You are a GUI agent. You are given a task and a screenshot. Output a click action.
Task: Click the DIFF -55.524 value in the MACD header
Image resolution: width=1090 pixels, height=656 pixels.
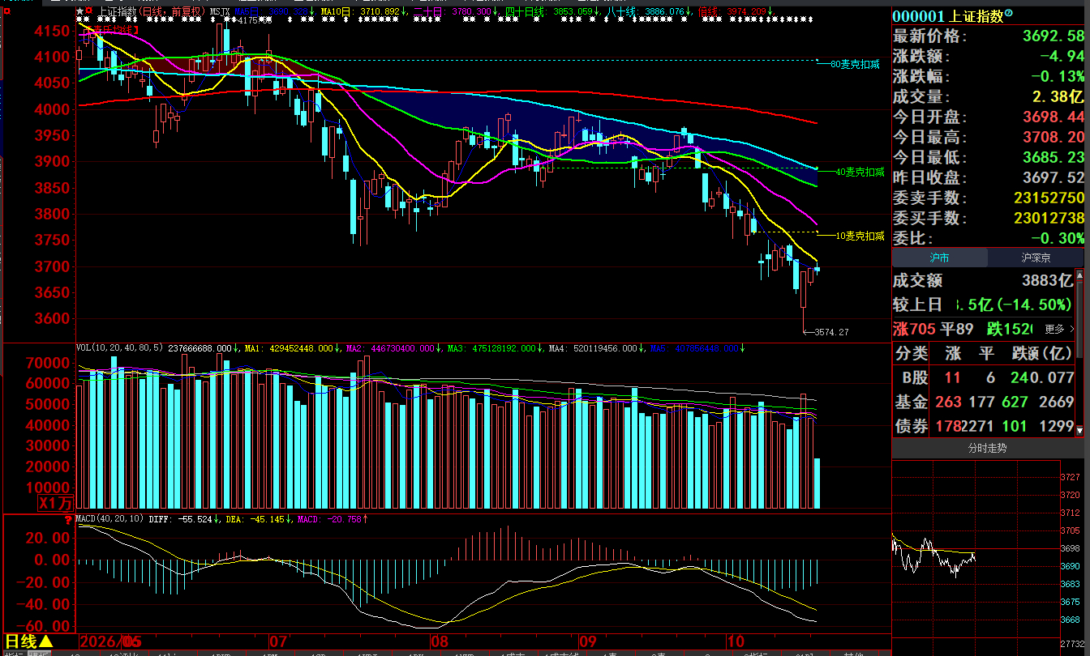pos(180,518)
